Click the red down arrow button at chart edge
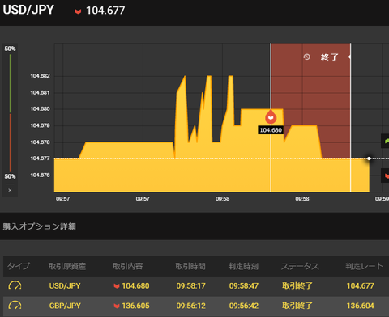Viewport: 389px width, 317px height. (385, 175)
